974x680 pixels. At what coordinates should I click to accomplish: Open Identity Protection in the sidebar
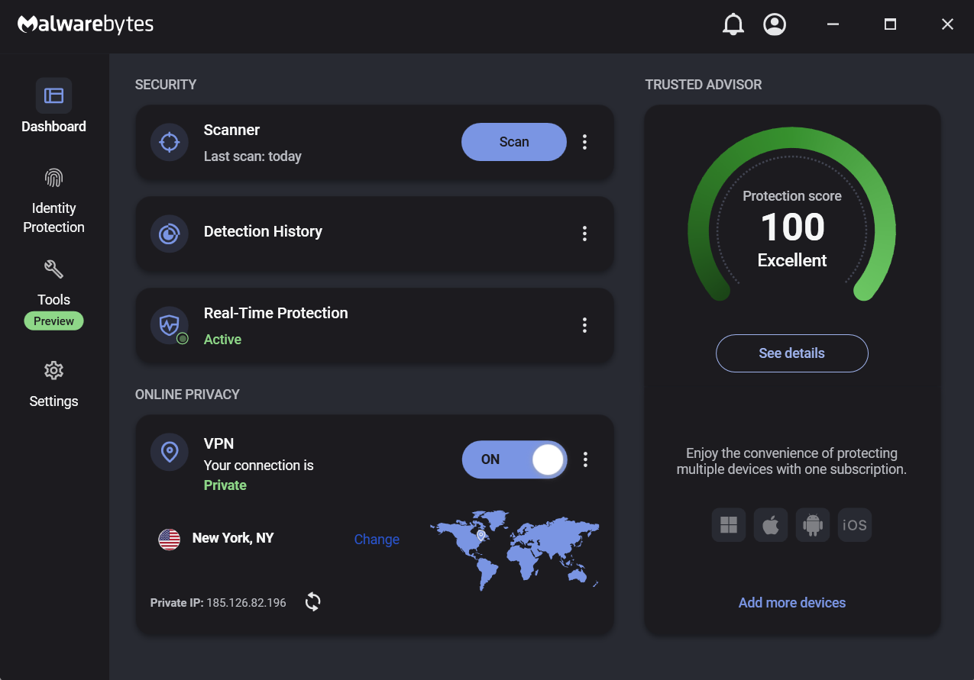point(53,201)
